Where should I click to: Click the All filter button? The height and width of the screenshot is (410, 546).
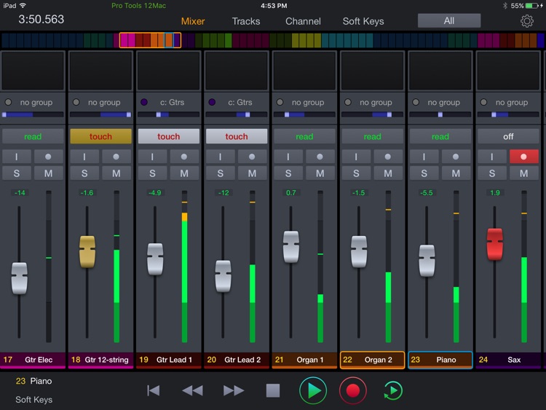[x=448, y=21]
